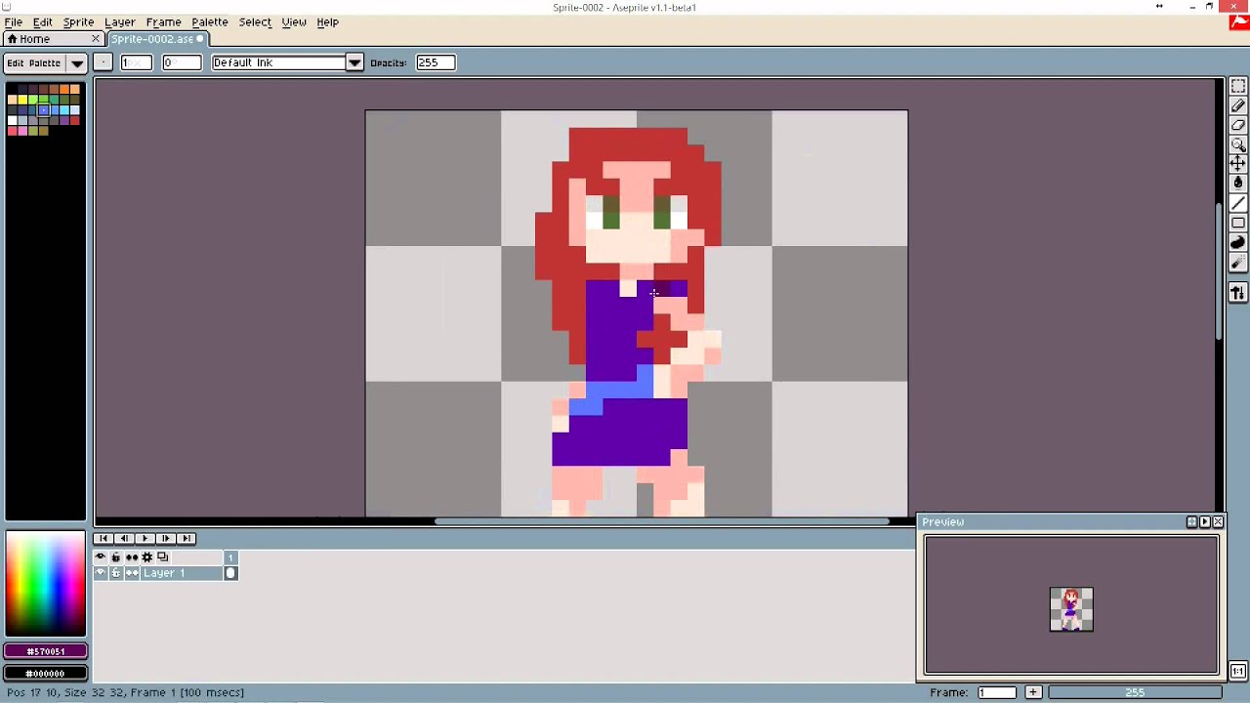Viewport: 1250px width, 703px height.
Task: Open the File menu
Action: point(14,21)
